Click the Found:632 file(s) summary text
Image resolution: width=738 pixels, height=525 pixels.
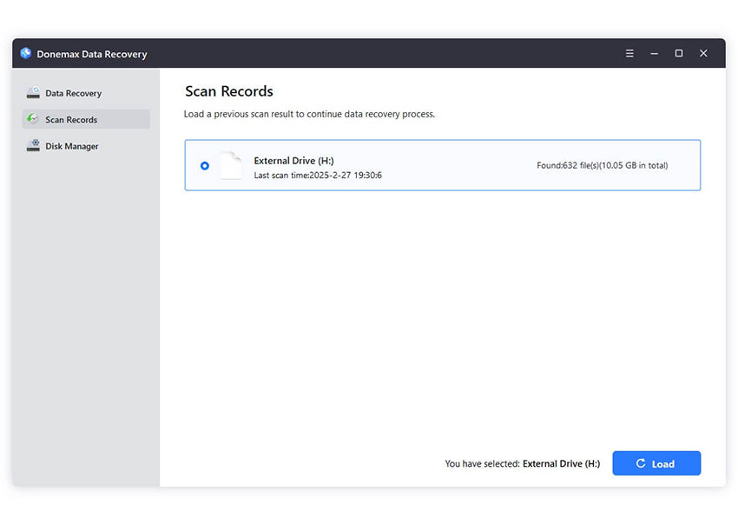tap(602, 165)
